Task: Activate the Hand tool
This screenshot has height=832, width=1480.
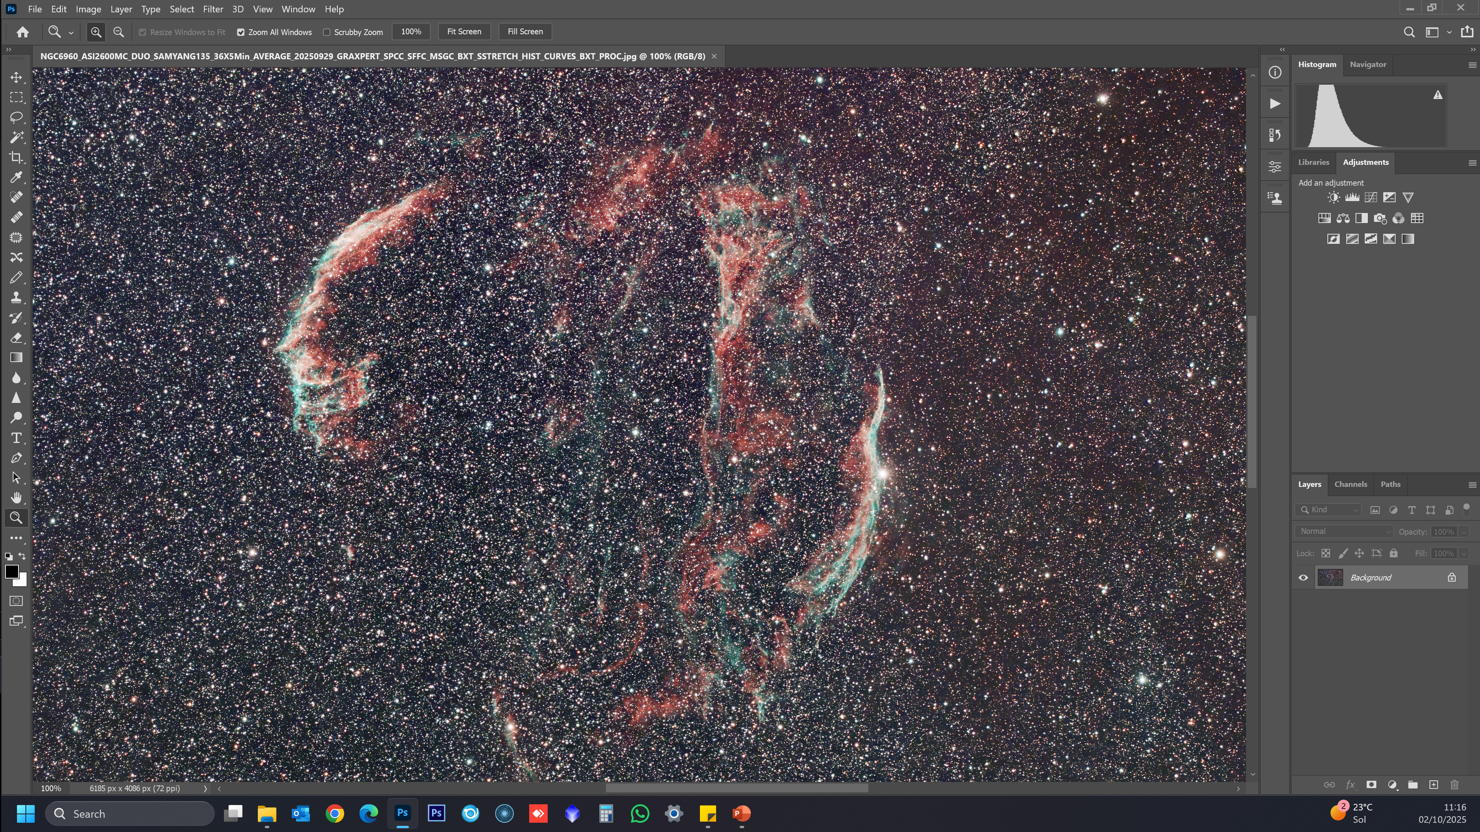Action: pyautogui.click(x=16, y=498)
